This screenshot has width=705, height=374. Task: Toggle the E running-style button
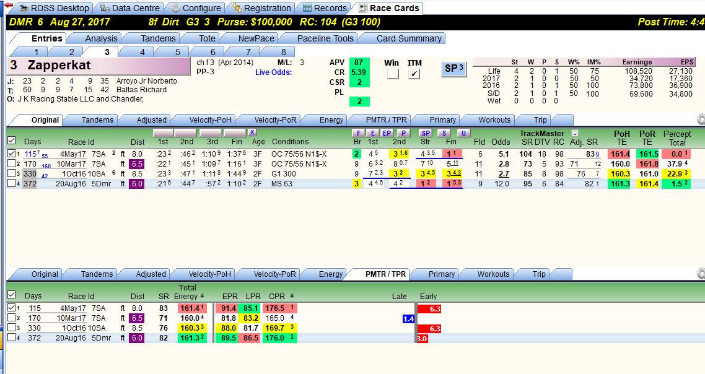[x=372, y=133]
